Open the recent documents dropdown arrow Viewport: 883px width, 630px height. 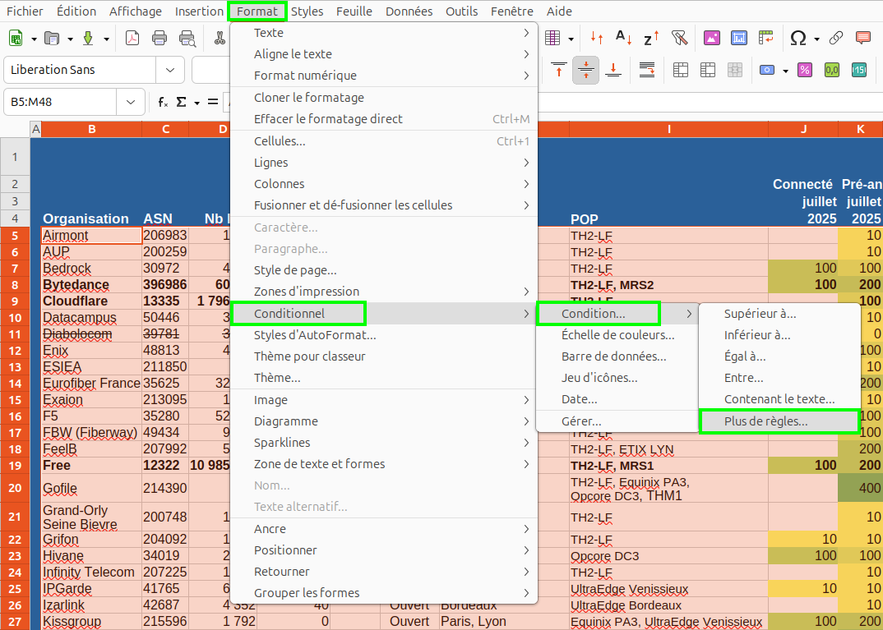click(70, 39)
